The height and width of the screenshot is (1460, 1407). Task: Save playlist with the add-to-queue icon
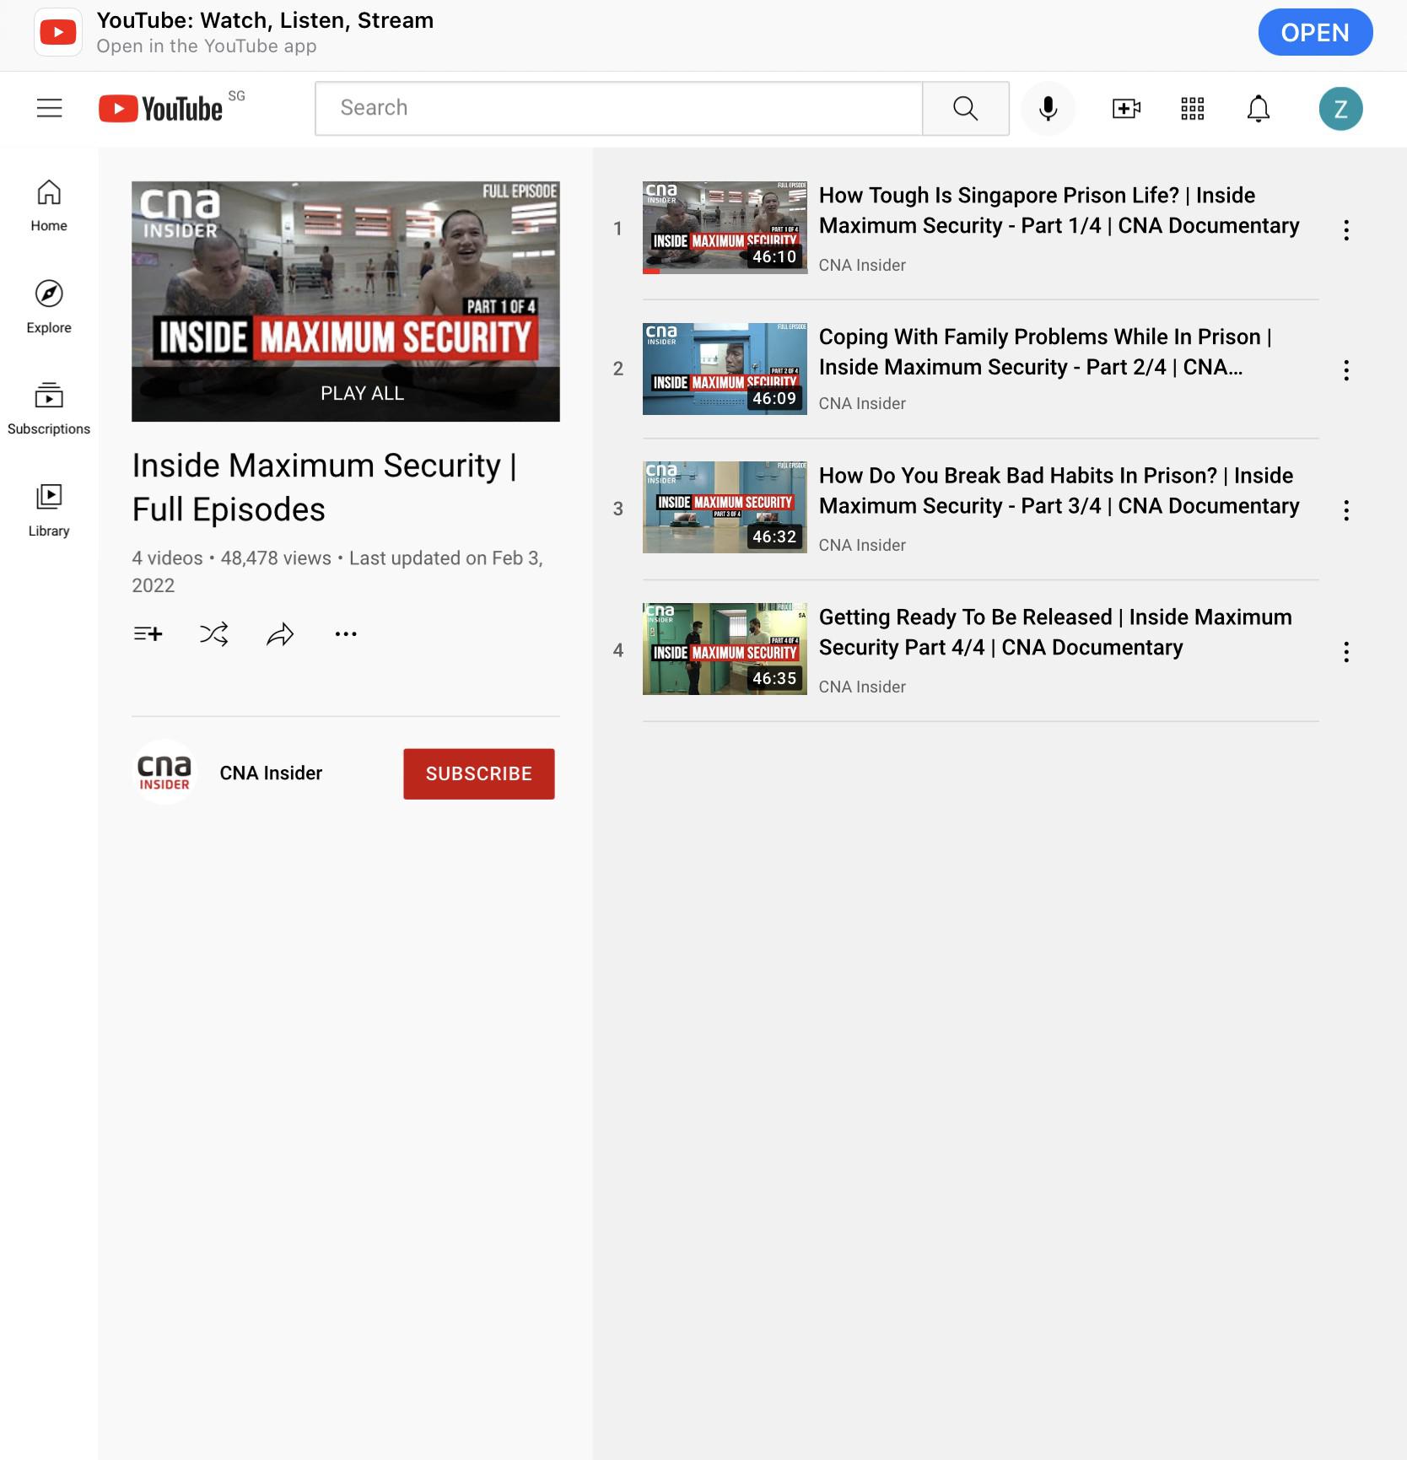[148, 633]
